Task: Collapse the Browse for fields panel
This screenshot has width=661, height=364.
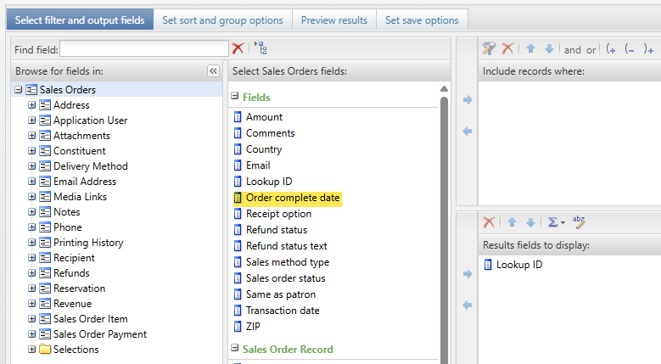Action: click(213, 71)
